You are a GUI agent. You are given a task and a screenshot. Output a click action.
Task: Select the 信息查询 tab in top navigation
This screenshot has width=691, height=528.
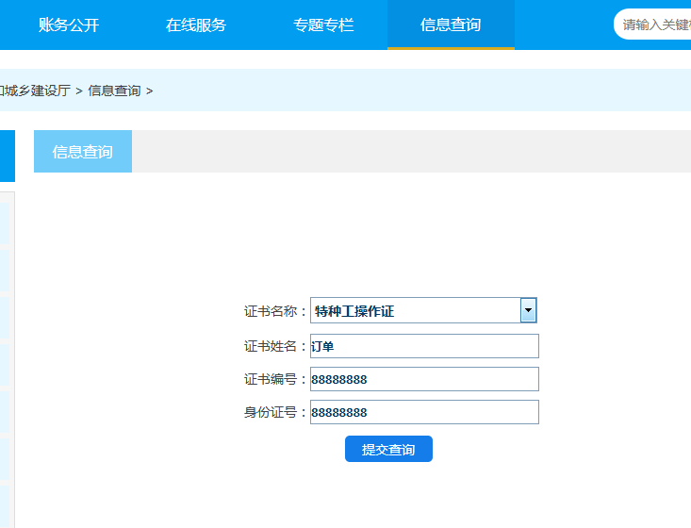(451, 25)
